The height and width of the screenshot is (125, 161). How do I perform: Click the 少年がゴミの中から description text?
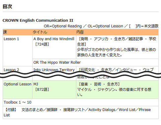click(x=116, y=52)
